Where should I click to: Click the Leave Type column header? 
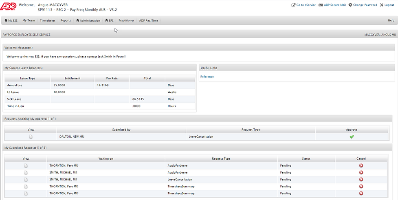(x=28, y=79)
